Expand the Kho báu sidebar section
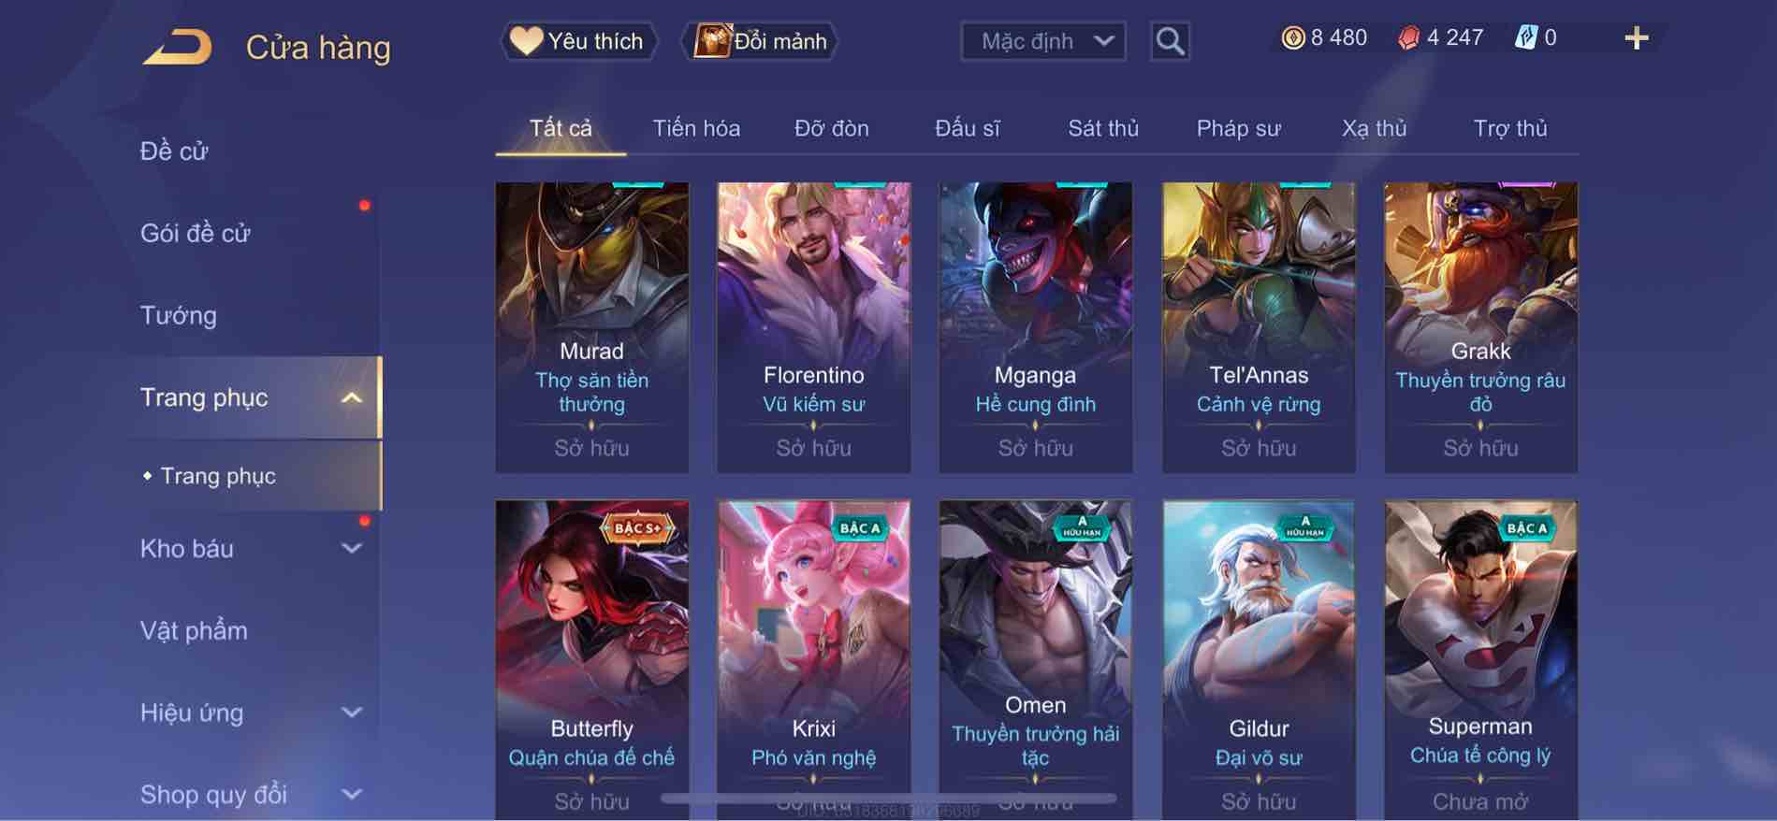The height and width of the screenshot is (821, 1777). pos(351,549)
